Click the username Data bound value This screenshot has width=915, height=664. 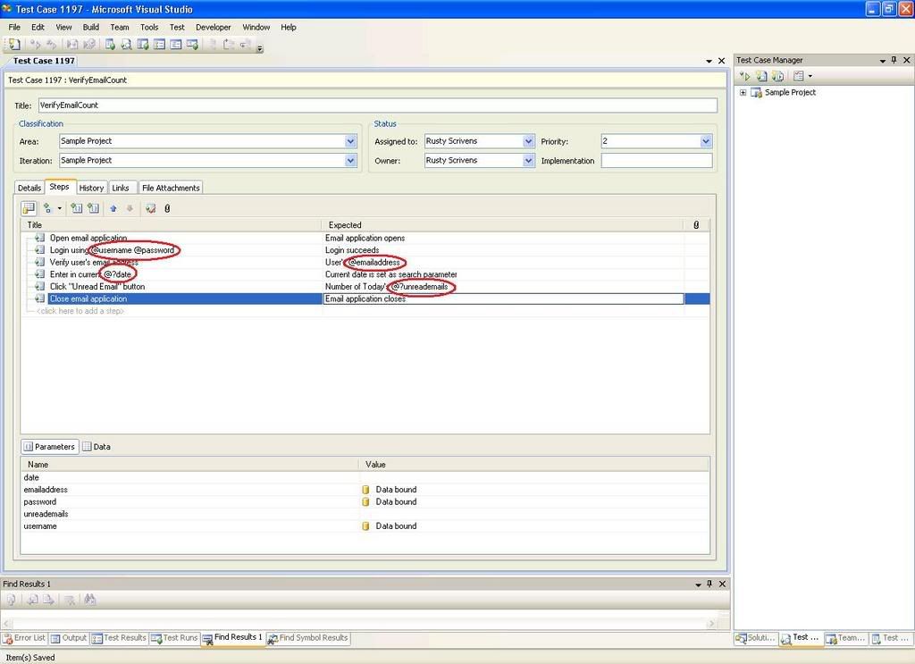396,525
